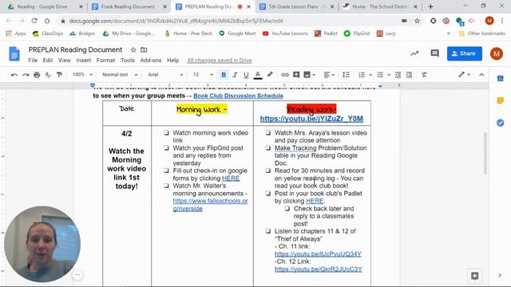The width and height of the screenshot is (511, 287).
Task: Open the Ch. 12 YouTube link
Action: 318,269
